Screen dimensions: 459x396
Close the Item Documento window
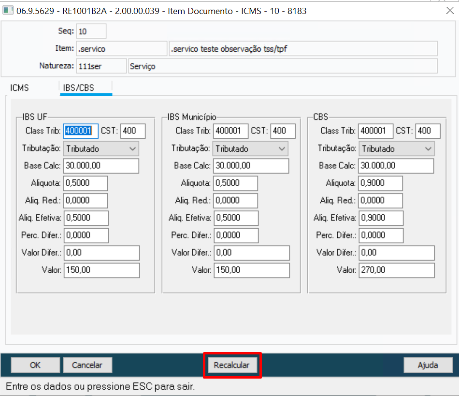click(x=450, y=11)
